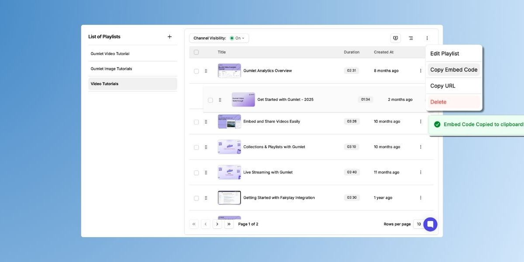Click the preview screen icon in toolbar
The image size is (524, 262).
pos(396,38)
